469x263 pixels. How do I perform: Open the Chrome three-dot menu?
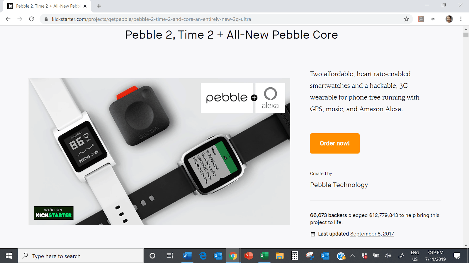[x=461, y=19]
